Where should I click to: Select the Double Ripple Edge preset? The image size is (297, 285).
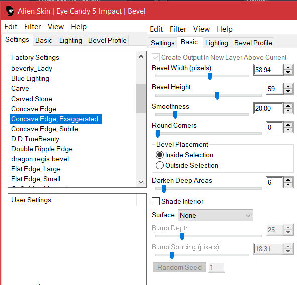[42, 149]
